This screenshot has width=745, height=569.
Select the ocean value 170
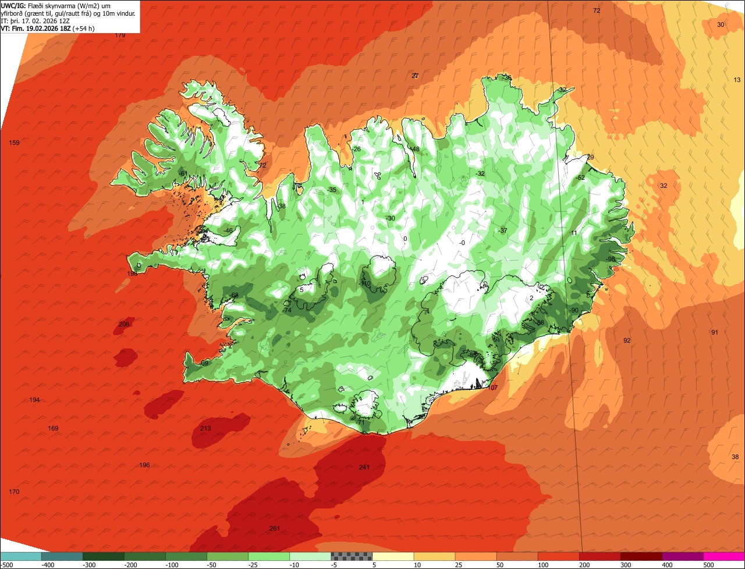pos(14,492)
